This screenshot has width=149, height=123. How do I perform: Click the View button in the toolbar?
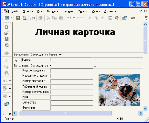tap(7, 18)
